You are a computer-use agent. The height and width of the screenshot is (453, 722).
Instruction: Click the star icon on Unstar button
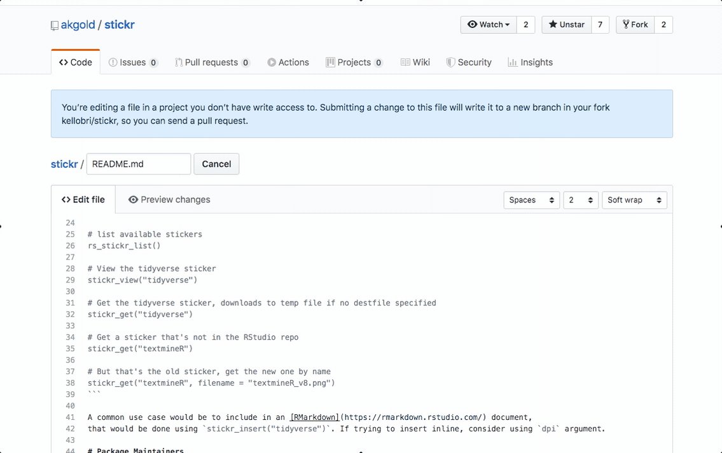[x=553, y=24]
